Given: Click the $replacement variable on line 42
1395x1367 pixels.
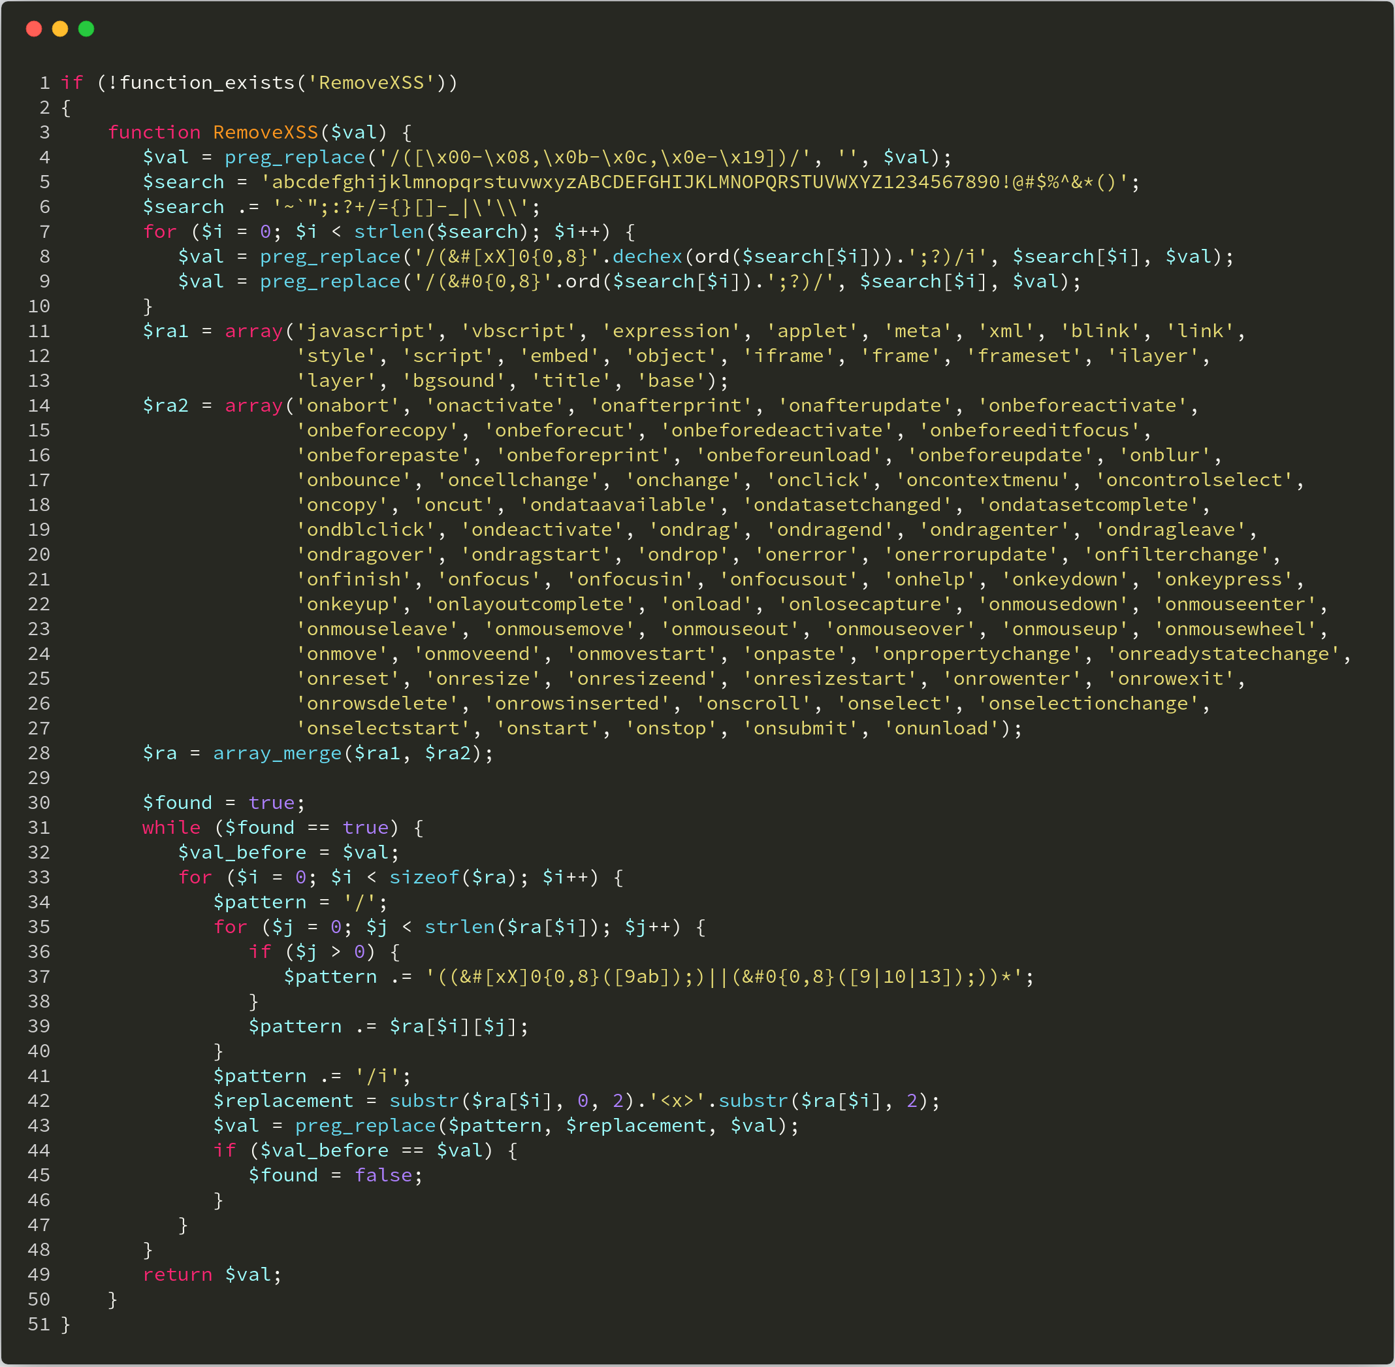Looking at the screenshot, I should (283, 1101).
